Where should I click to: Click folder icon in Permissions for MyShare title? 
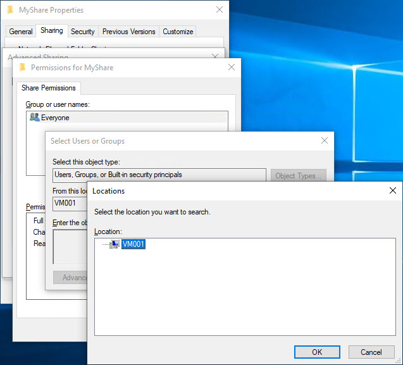23,68
